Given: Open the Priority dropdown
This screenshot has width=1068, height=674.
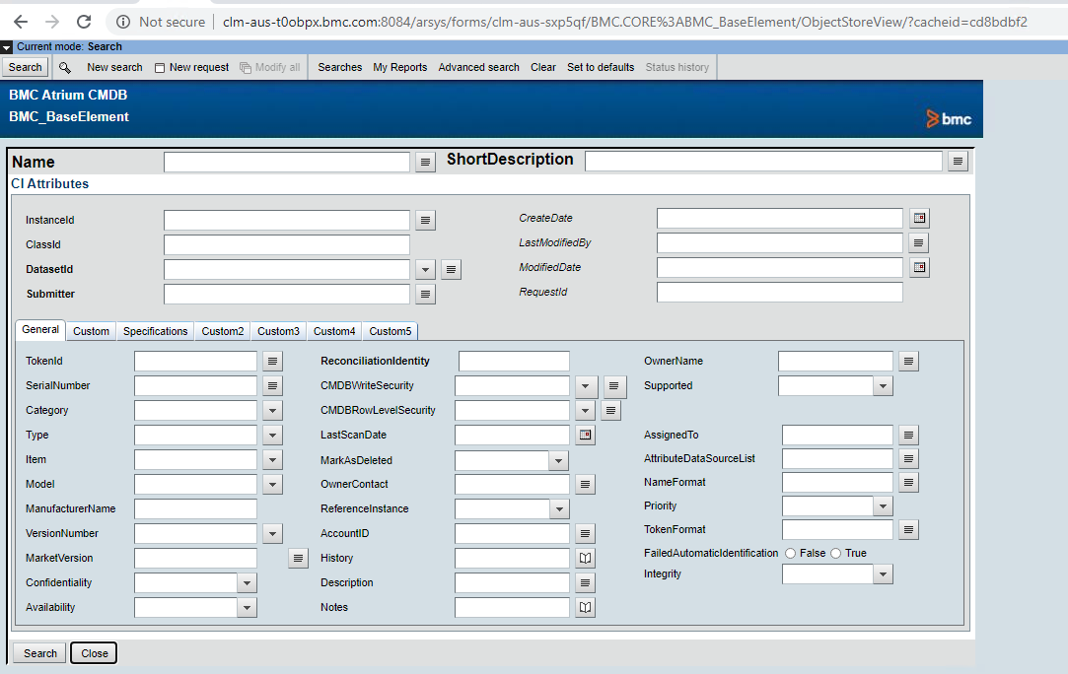Looking at the screenshot, I should 883,505.
